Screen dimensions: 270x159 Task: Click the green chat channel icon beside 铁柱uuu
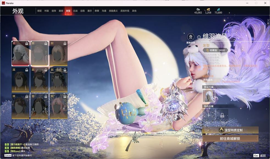click(x=7, y=151)
